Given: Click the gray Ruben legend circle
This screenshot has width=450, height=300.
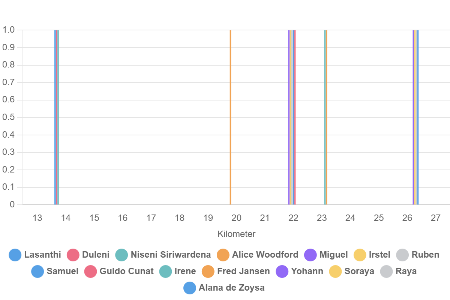Looking at the screenshot, I should tap(402, 255).
